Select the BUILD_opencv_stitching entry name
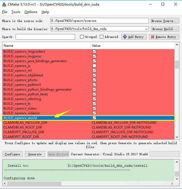Viewport: 182px width, 189px height. 22,99
